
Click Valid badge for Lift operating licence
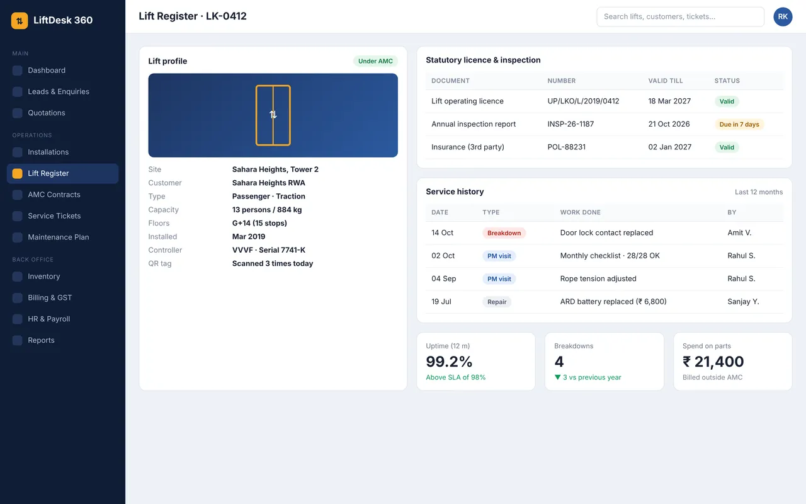727,101
